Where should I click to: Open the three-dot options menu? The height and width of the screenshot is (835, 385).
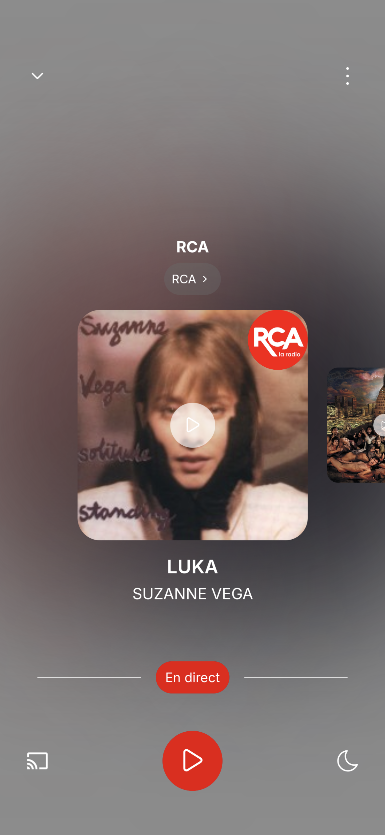click(348, 76)
